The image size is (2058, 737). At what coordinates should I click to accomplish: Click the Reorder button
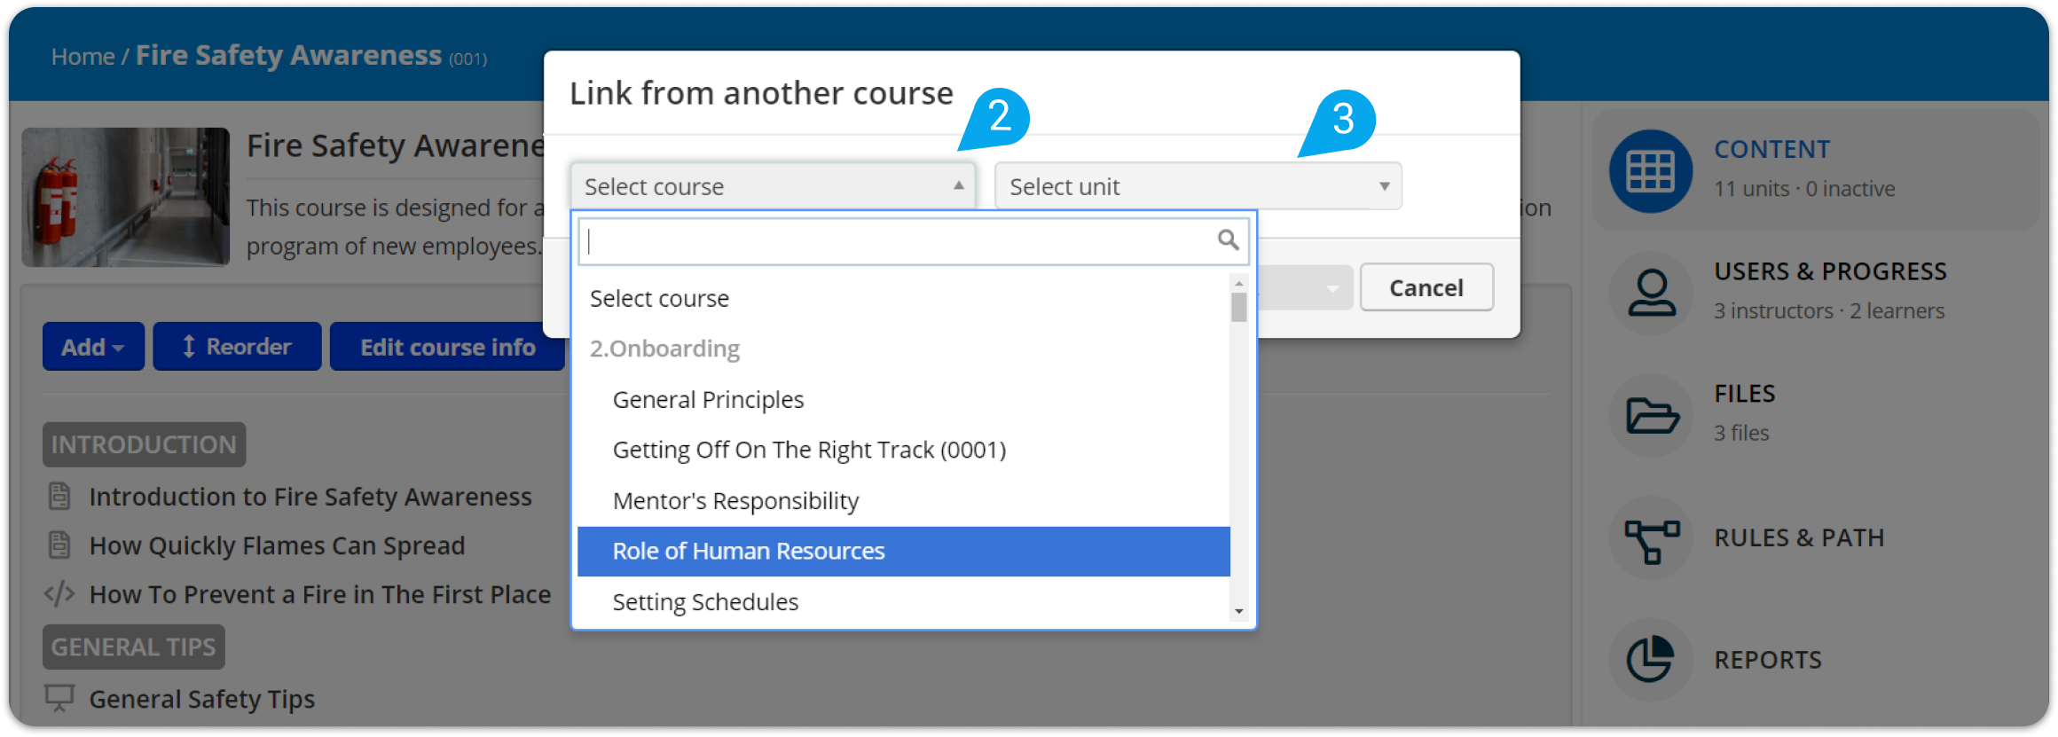(x=237, y=347)
